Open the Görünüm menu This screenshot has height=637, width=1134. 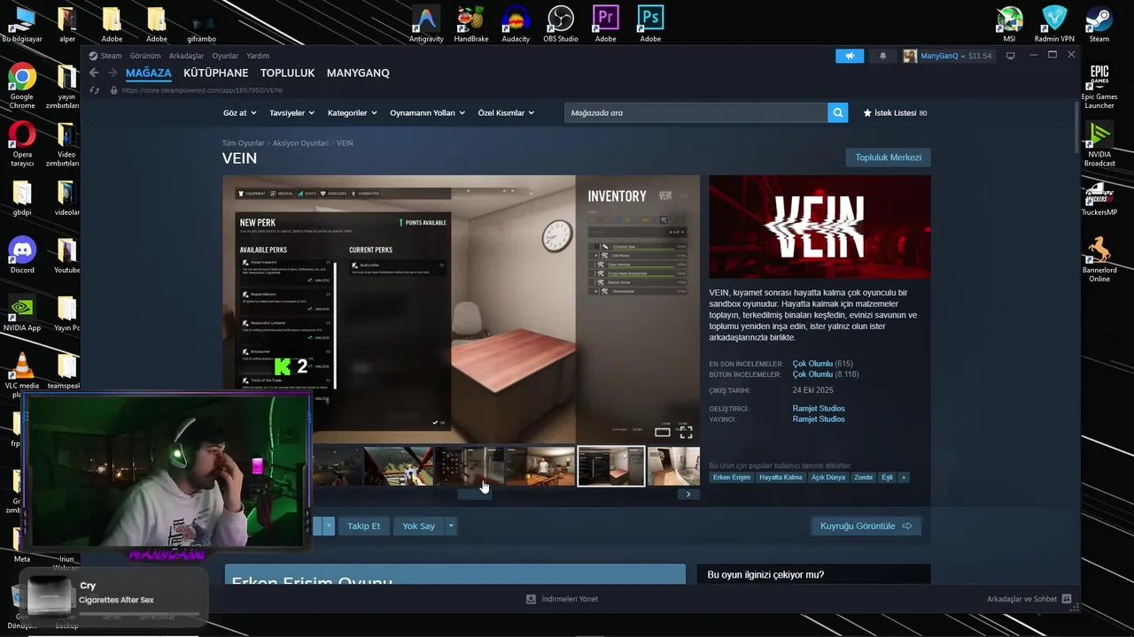coord(145,56)
